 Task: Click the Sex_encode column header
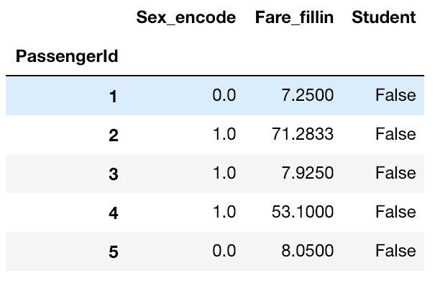[186, 18]
